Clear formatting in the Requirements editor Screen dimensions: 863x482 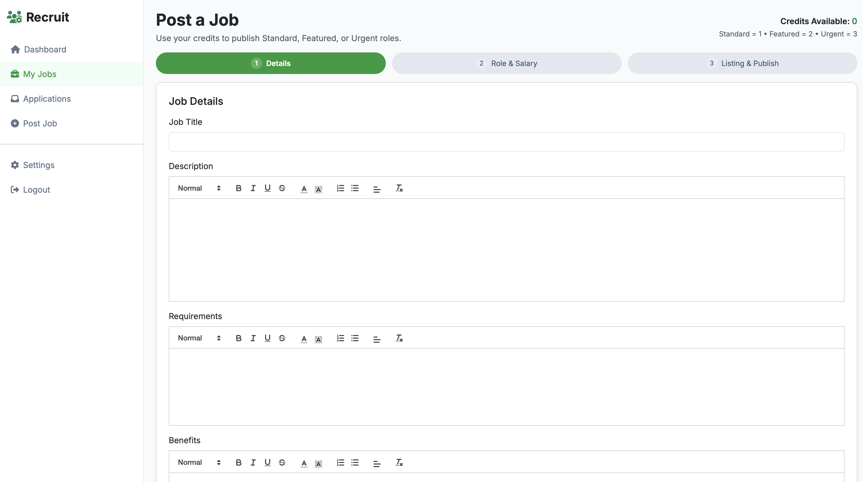tap(399, 338)
